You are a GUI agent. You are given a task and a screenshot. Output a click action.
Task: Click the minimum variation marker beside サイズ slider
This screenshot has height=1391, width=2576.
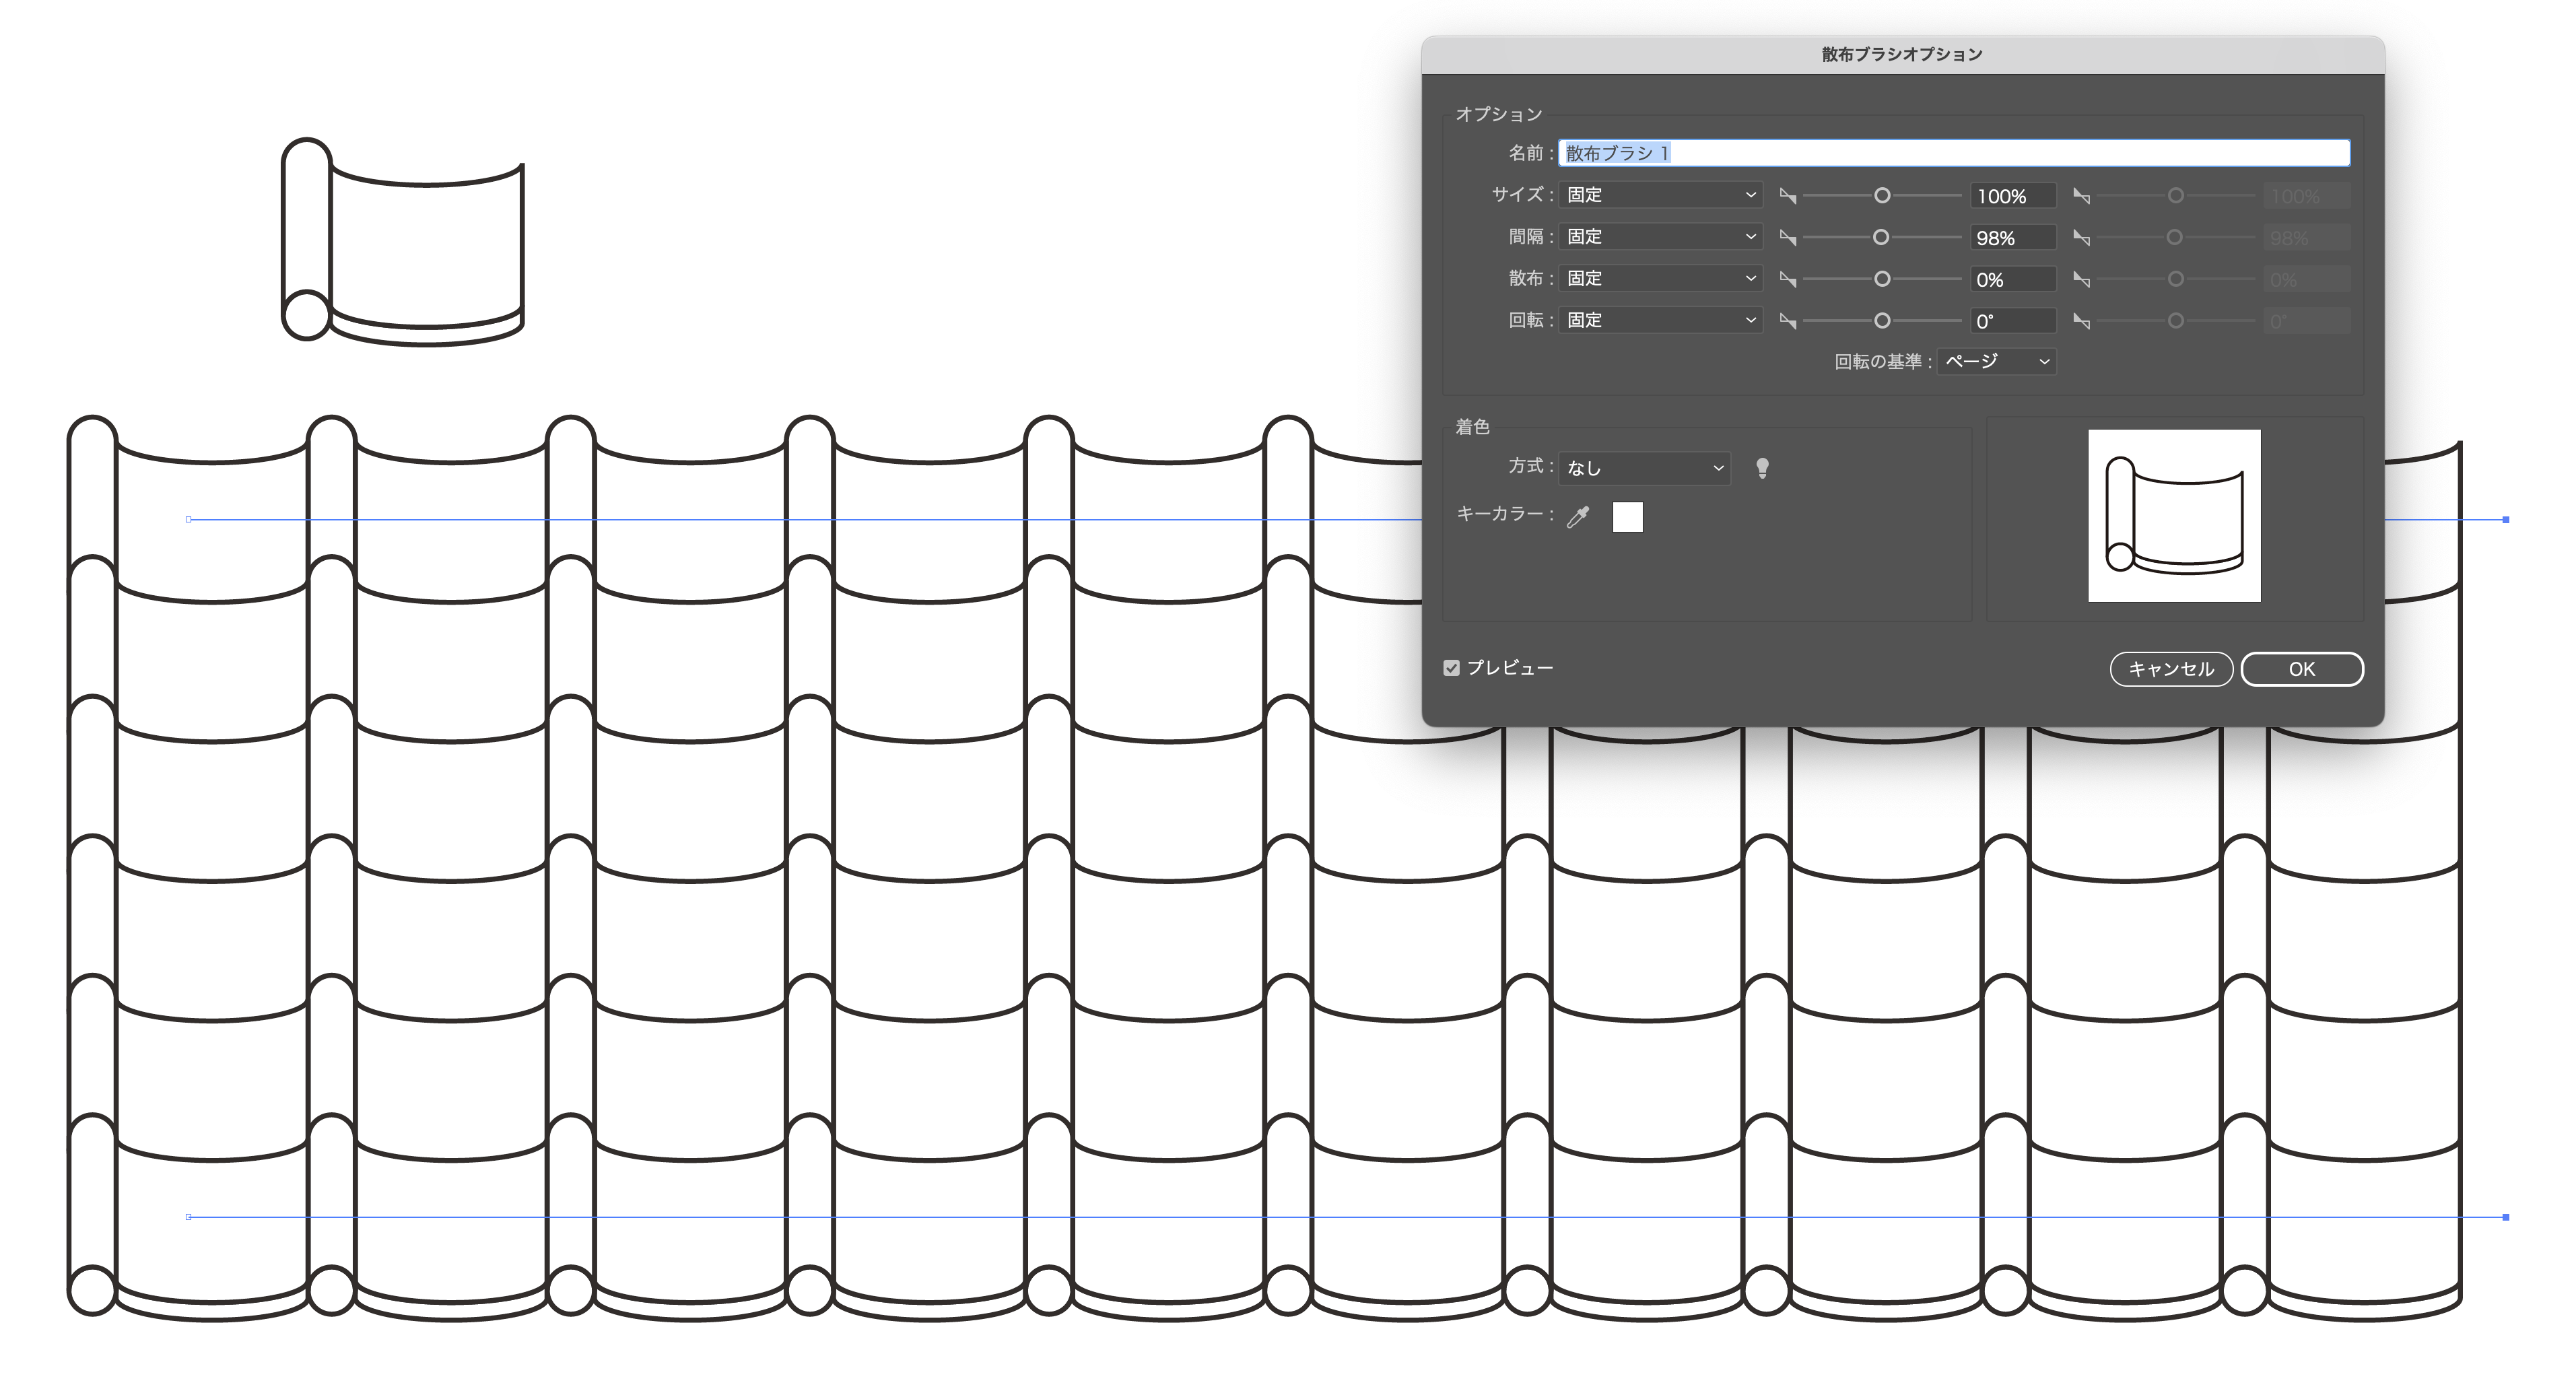click(x=1789, y=196)
